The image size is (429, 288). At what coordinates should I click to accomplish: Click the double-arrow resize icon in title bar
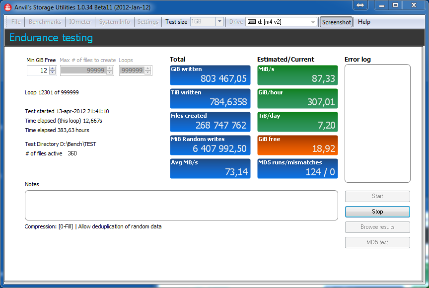click(x=360, y=5)
